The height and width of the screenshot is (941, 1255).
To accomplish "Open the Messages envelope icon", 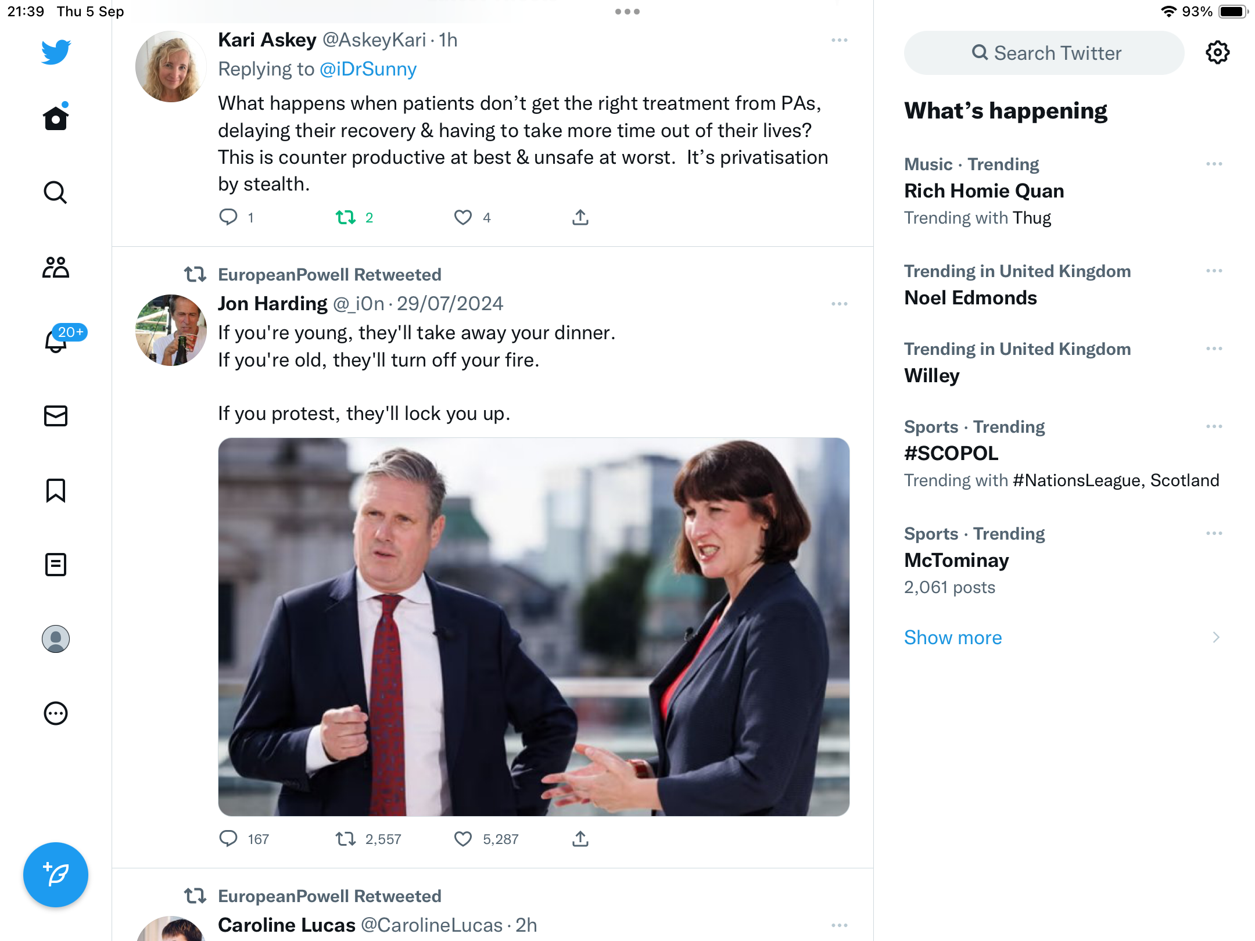I will (56, 416).
